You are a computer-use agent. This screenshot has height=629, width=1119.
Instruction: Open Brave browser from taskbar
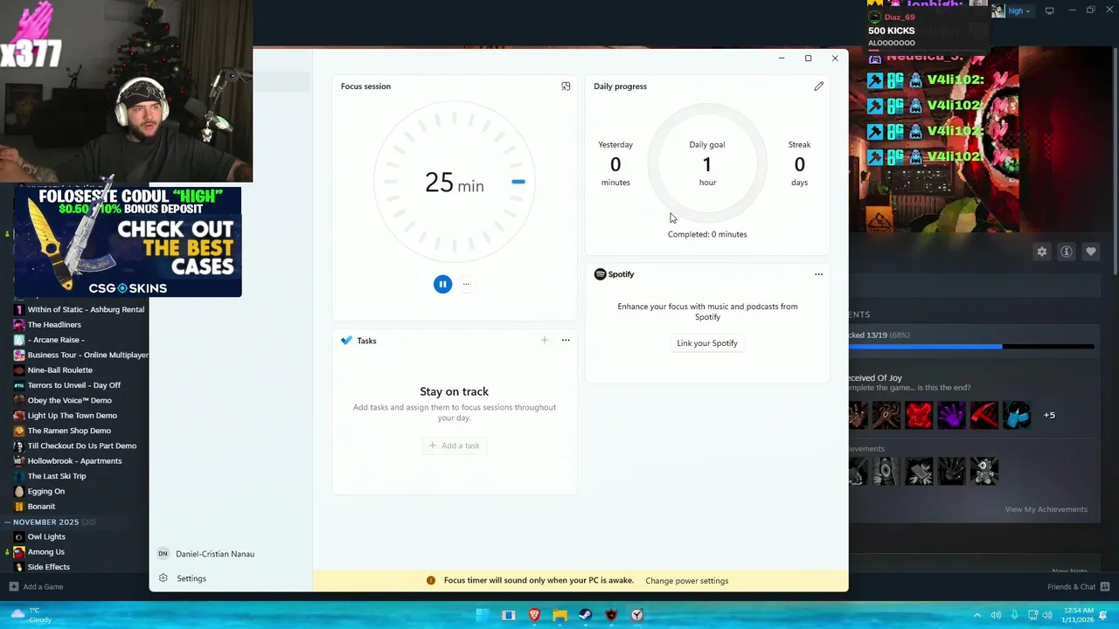point(534,615)
